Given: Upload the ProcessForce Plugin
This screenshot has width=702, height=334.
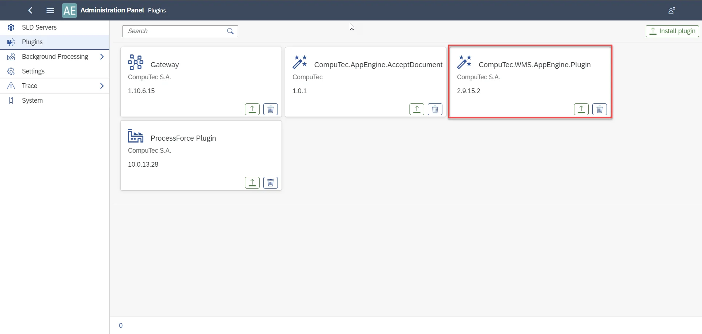Looking at the screenshot, I should pyautogui.click(x=252, y=182).
